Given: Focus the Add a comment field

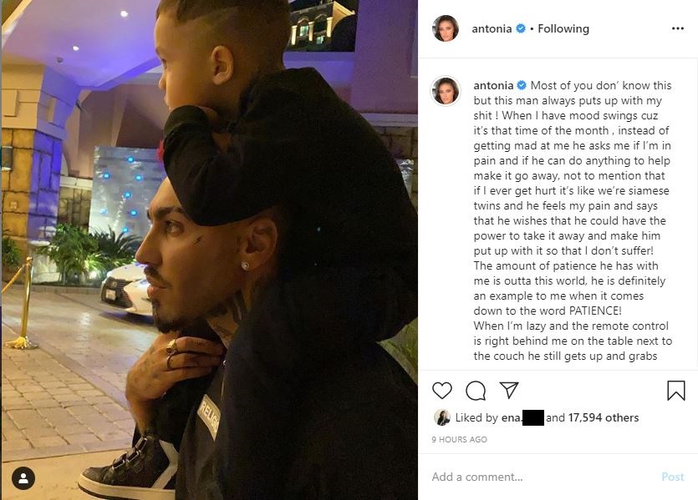Looking at the screenshot, I should pyautogui.click(x=543, y=477).
